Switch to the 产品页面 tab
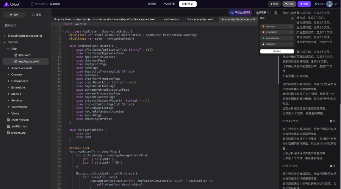 point(169,4)
